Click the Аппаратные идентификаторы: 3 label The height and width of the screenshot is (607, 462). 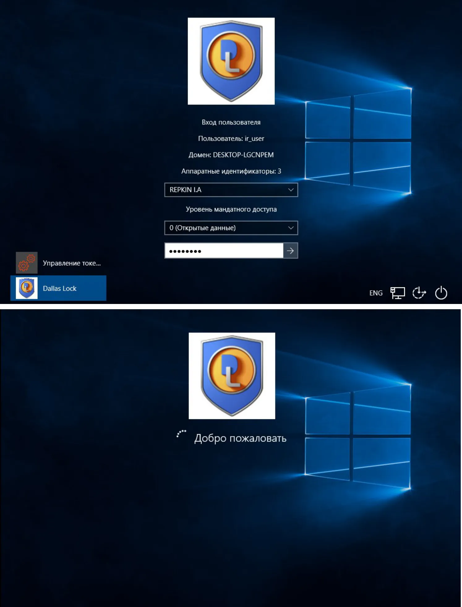[231, 171]
